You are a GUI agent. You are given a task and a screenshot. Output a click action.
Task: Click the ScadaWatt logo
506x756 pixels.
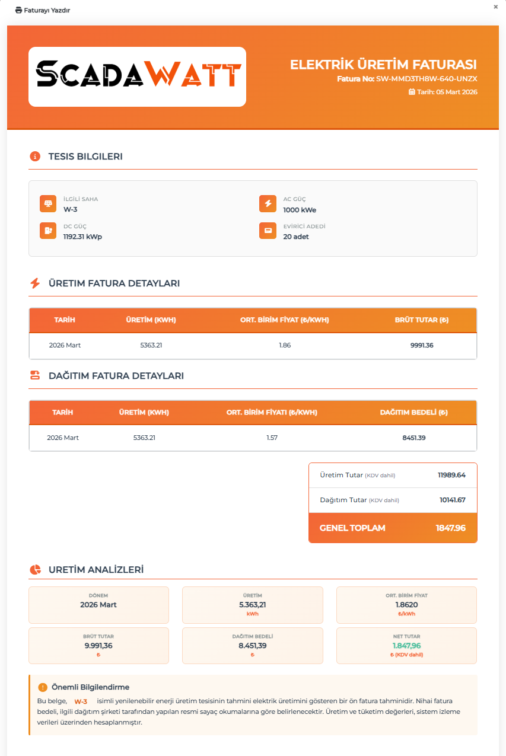click(137, 76)
